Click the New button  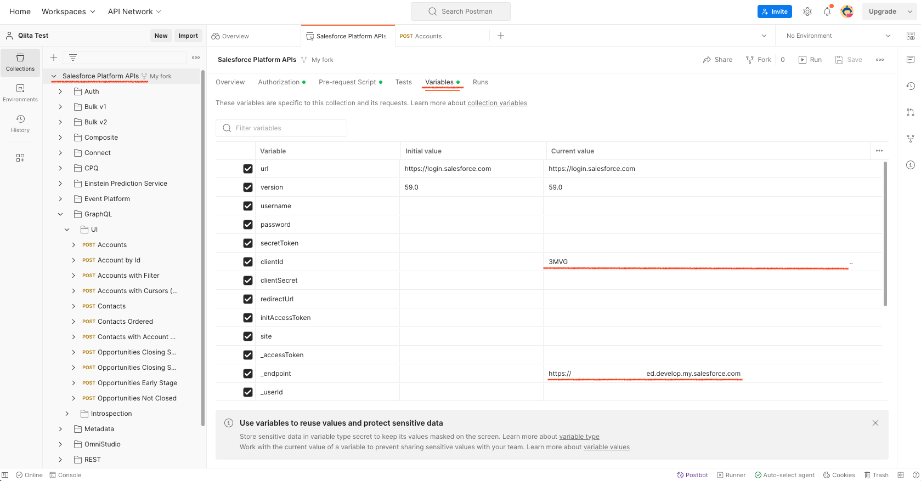pyautogui.click(x=161, y=36)
